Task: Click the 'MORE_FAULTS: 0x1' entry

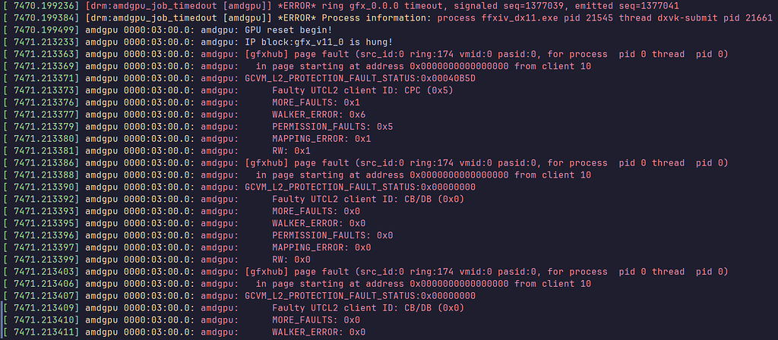Action: (x=316, y=102)
